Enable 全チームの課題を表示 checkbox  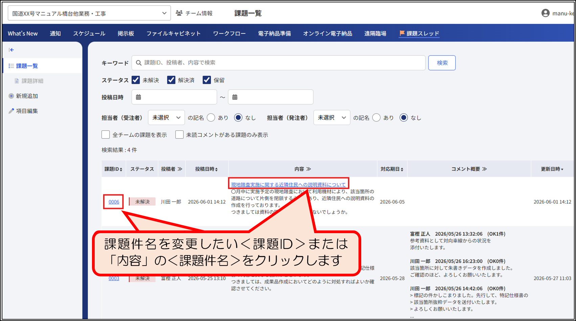[x=106, y=135]
